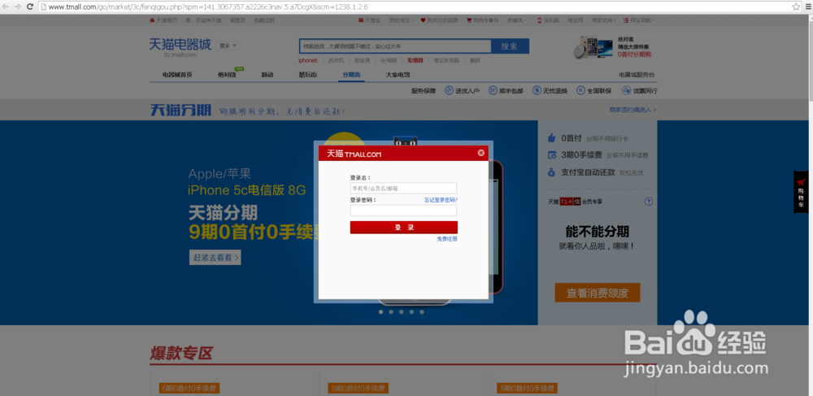Click the site search input box

pyautogui.click(x=395, y=46)
